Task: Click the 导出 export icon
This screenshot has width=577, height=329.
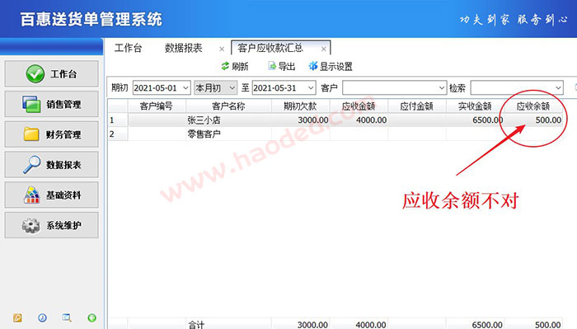Action: pos(272,66)
